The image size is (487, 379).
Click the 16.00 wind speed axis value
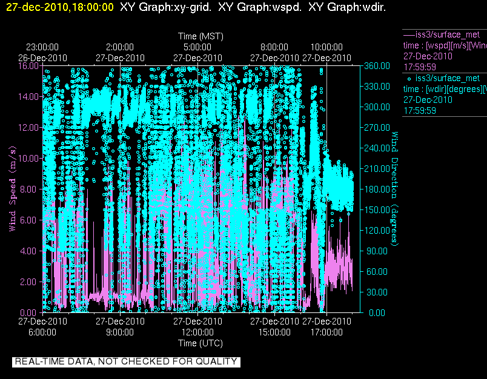[29, 65]
